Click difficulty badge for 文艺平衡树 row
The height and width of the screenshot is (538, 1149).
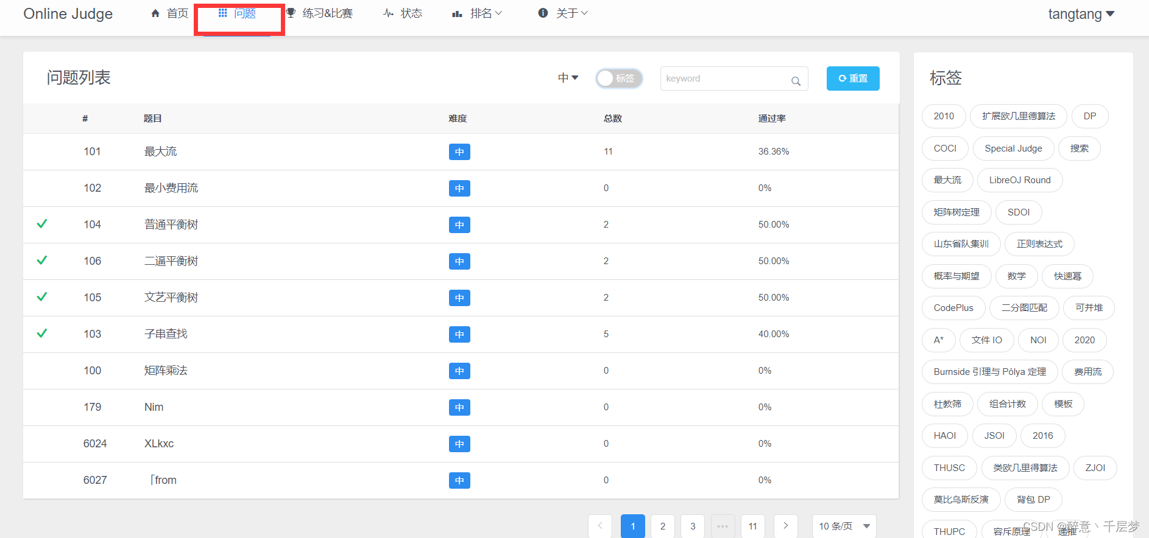coord(459,298)
